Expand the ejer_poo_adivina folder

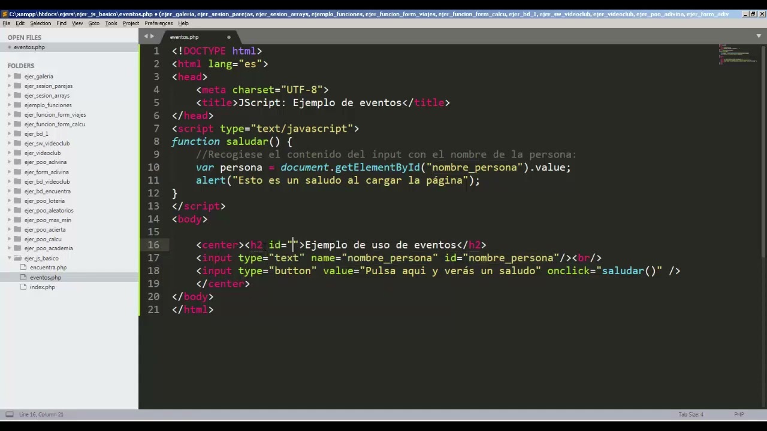point(10,162)
